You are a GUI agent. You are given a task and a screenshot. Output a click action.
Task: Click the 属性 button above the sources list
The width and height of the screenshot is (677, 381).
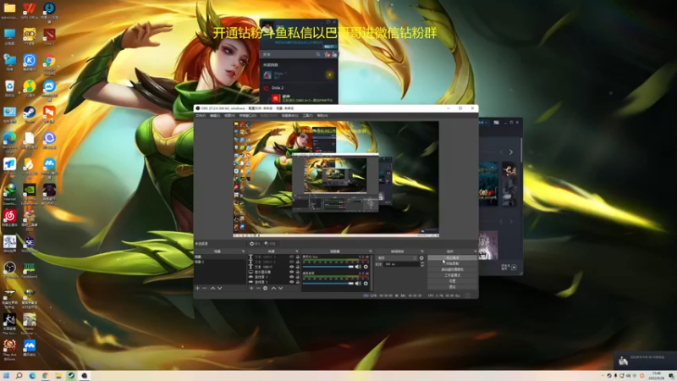(256, 244)
